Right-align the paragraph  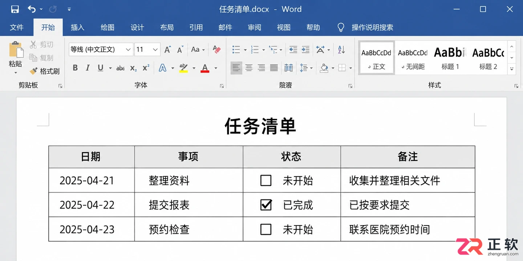(x=261, y=68)
